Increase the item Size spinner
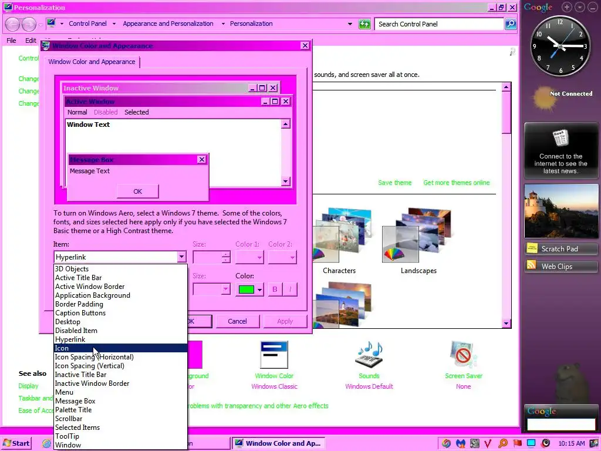Viewport: 601px width, 451px height. (226, 254)
